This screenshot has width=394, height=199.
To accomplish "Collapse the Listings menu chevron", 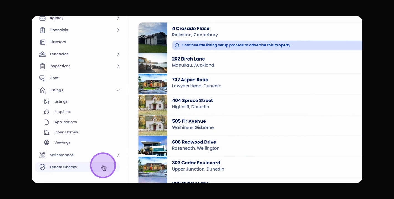I will click(118, 90).
